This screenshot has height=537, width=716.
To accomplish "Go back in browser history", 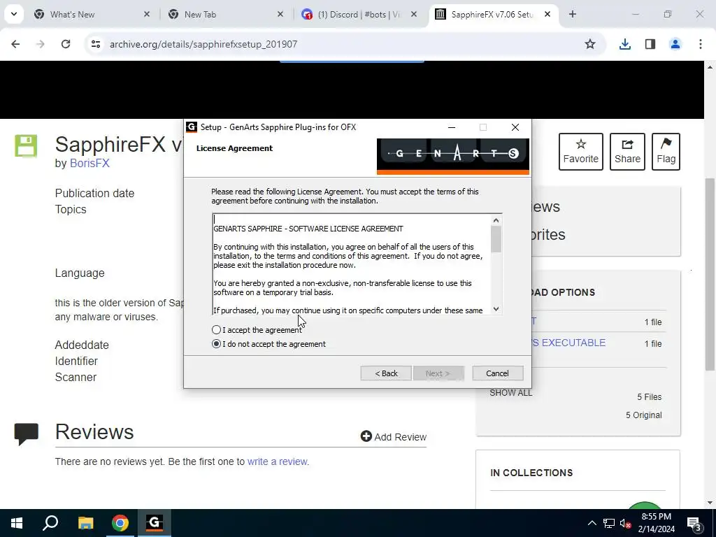I will point(15,44).
